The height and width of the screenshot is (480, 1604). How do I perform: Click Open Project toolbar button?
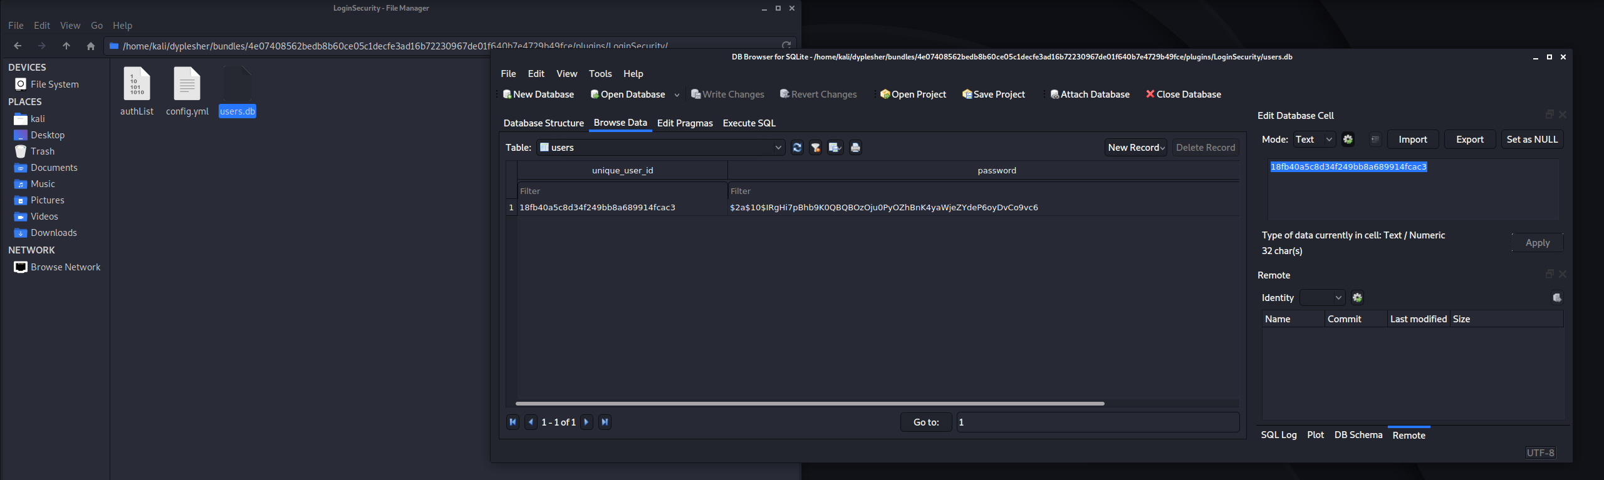click(914, 94)
